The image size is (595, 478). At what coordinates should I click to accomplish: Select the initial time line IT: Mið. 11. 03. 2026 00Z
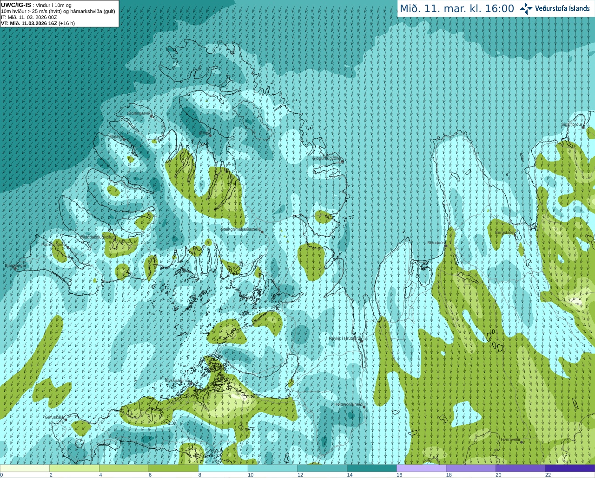(x=29, y=17)
